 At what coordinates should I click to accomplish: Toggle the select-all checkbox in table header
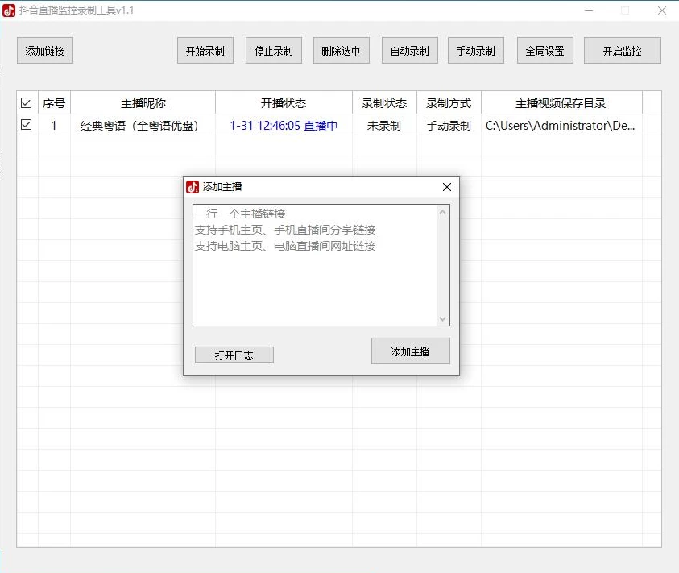[x=27, y=103]
